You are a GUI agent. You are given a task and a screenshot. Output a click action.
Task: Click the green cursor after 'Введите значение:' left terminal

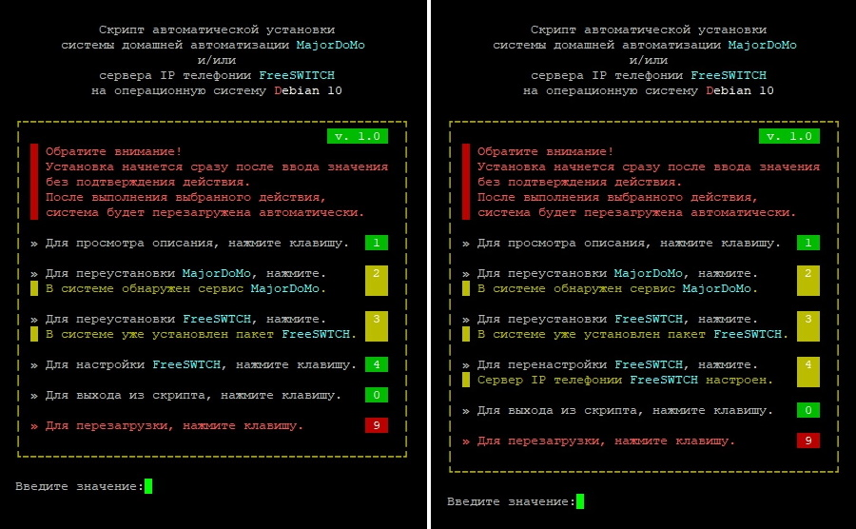coord(148,486)
